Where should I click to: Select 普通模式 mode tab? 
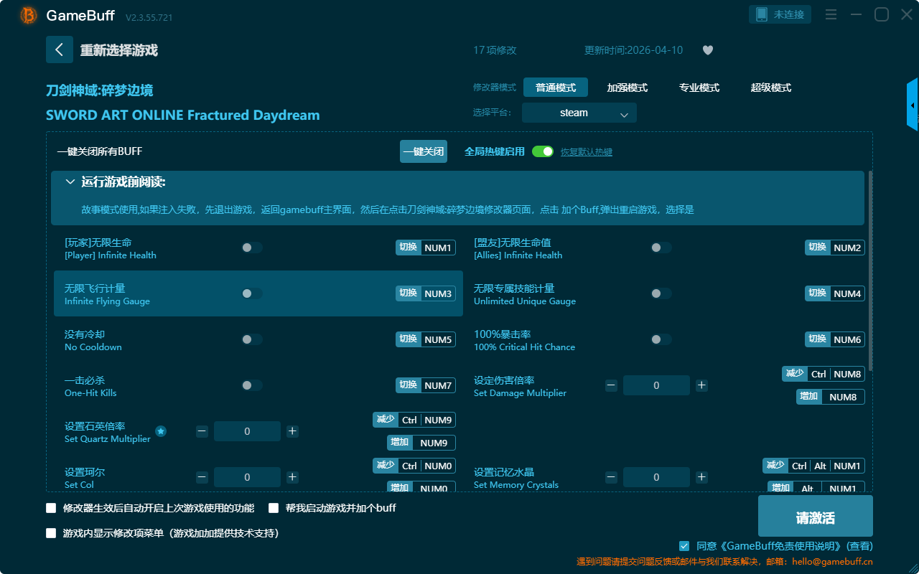tap(556, 88)
